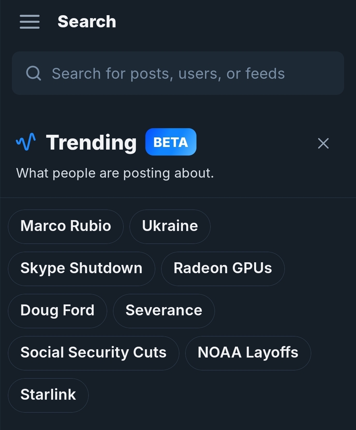Tap the Doug Ford topic pill
The image size is (356, 430).
(x=57, y=311)
